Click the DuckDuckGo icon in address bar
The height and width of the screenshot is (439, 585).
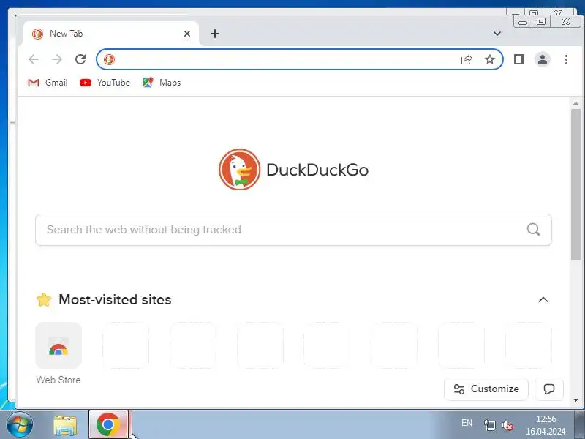(x=109, y=59)
